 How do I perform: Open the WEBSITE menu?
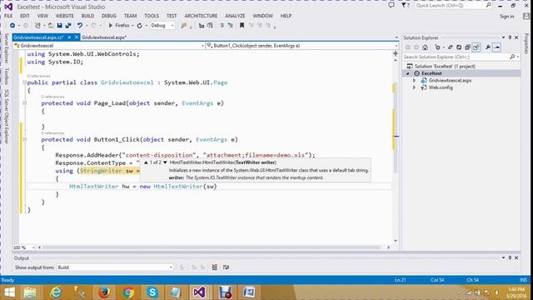pos(65,16)
